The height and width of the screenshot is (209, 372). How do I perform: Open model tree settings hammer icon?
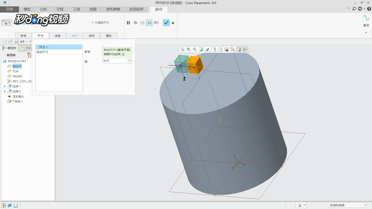click(29, 55)
